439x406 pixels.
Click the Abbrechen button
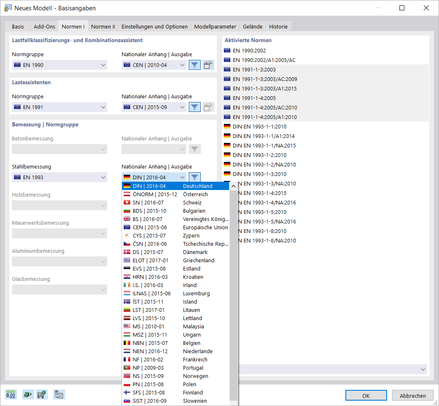pyautogui.click(x=413, y=396)
